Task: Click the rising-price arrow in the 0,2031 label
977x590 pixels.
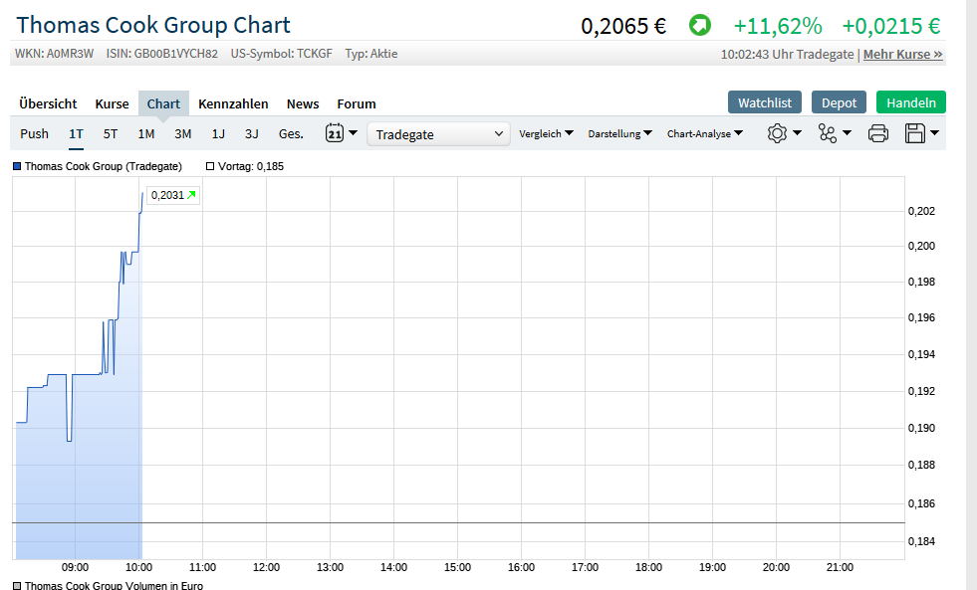Action: tap(189, 195)
